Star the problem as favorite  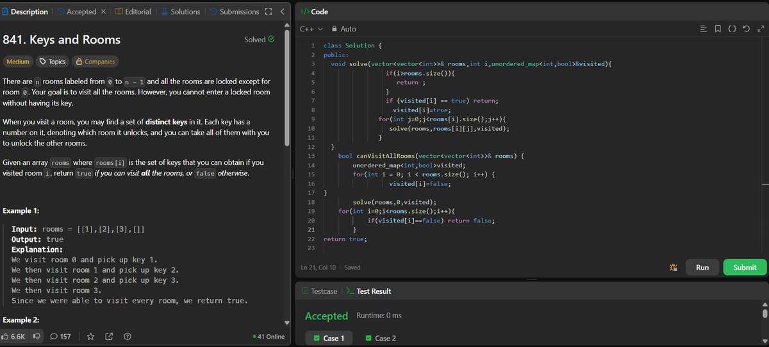91,336
